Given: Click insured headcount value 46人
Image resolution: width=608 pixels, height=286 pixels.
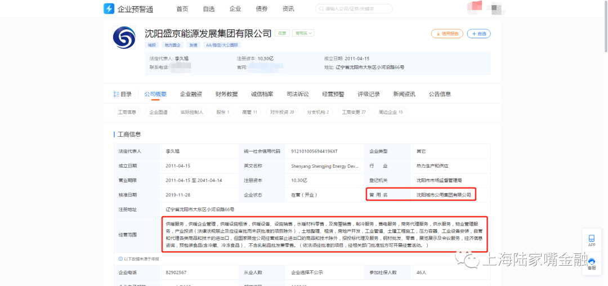Looking at the screenshot, I should 421,272.
